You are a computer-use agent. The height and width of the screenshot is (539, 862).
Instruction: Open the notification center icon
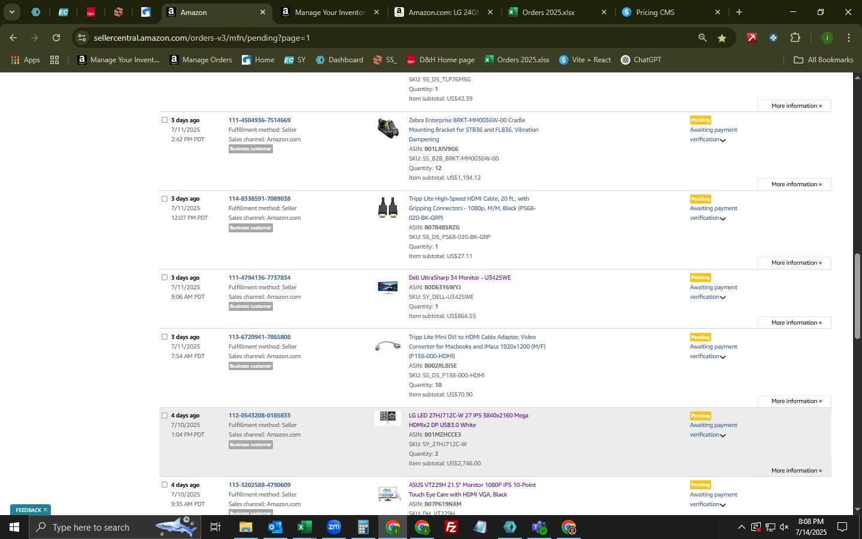point(842,527)
